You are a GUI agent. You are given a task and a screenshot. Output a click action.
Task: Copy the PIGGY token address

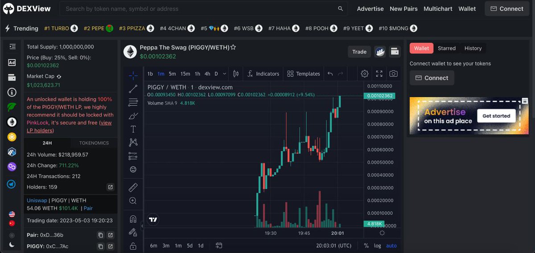coord(101,246)
